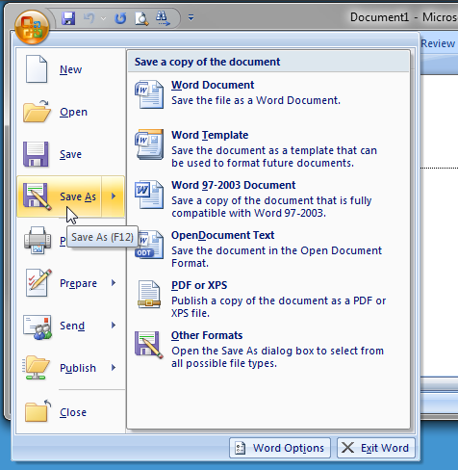Open the Customize Quick Access Toolbar dropdown

point(191,18)
